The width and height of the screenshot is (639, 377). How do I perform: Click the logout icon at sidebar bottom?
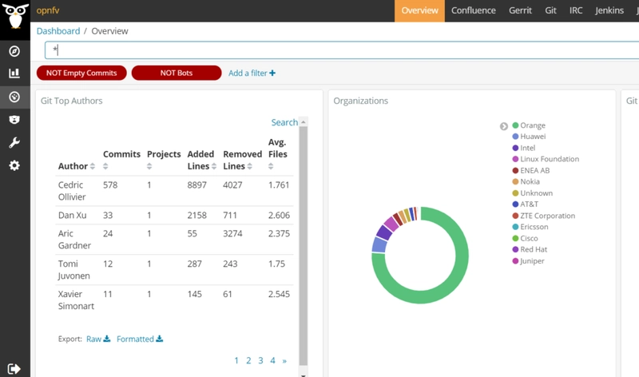[14, 368]
